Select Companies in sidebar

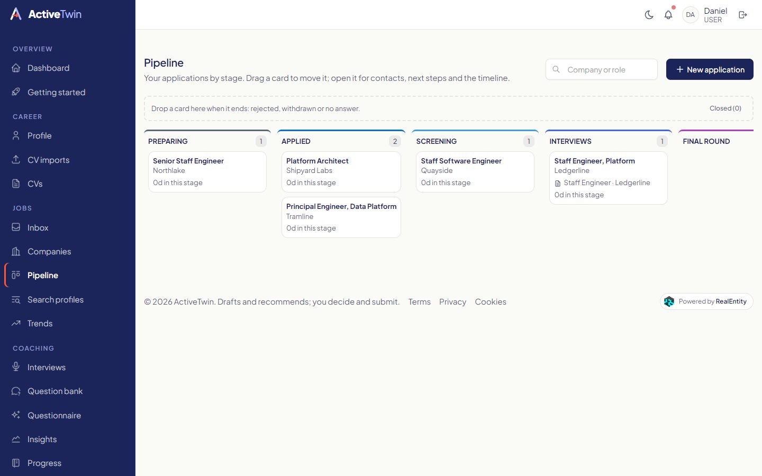(x=68, y=251)
